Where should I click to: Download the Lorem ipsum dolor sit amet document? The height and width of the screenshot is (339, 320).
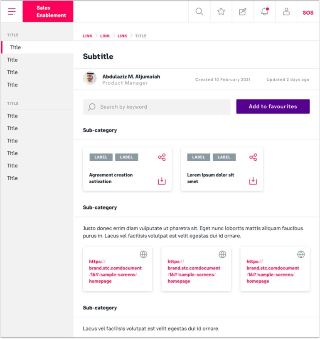click(253, 181)
